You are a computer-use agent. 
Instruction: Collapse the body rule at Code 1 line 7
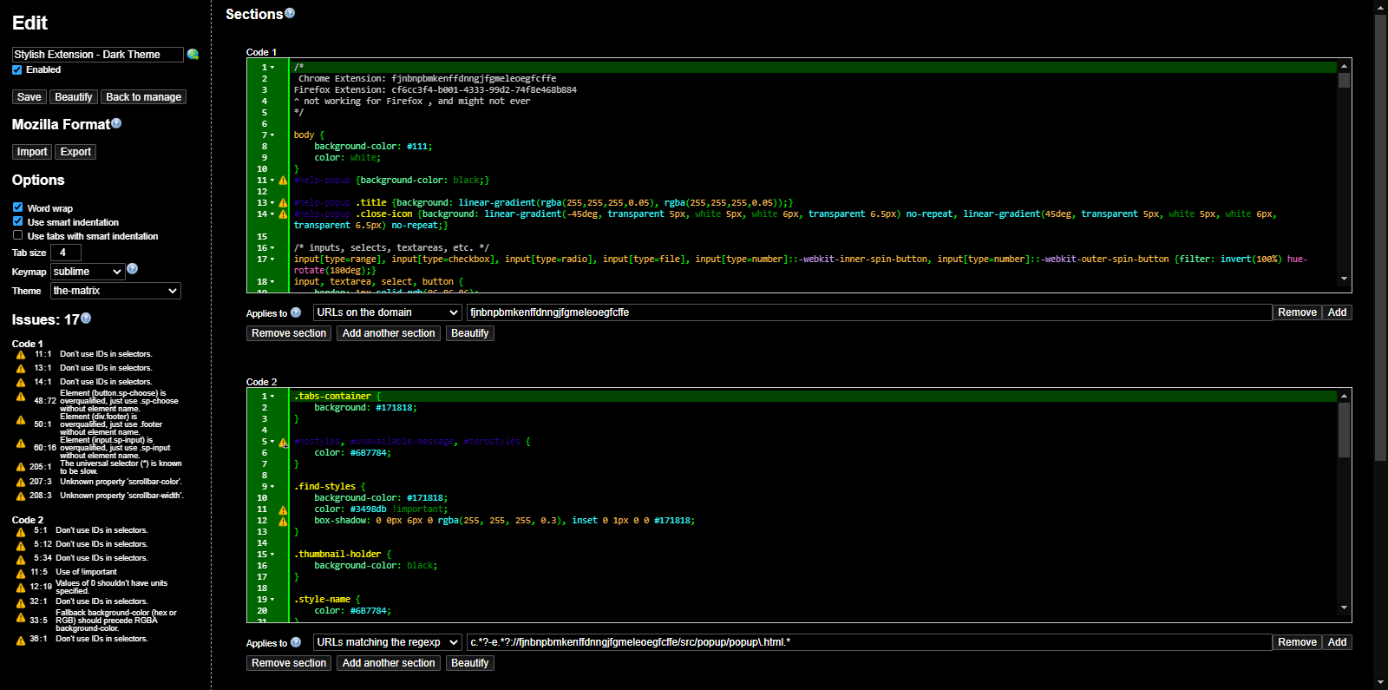(x=272, y=135)
